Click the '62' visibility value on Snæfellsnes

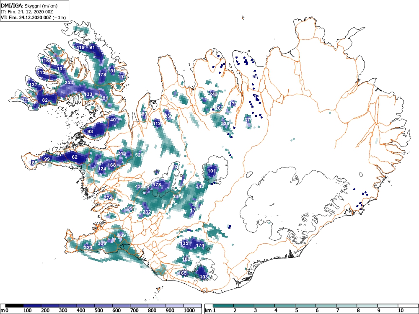[x=75, y=157]
